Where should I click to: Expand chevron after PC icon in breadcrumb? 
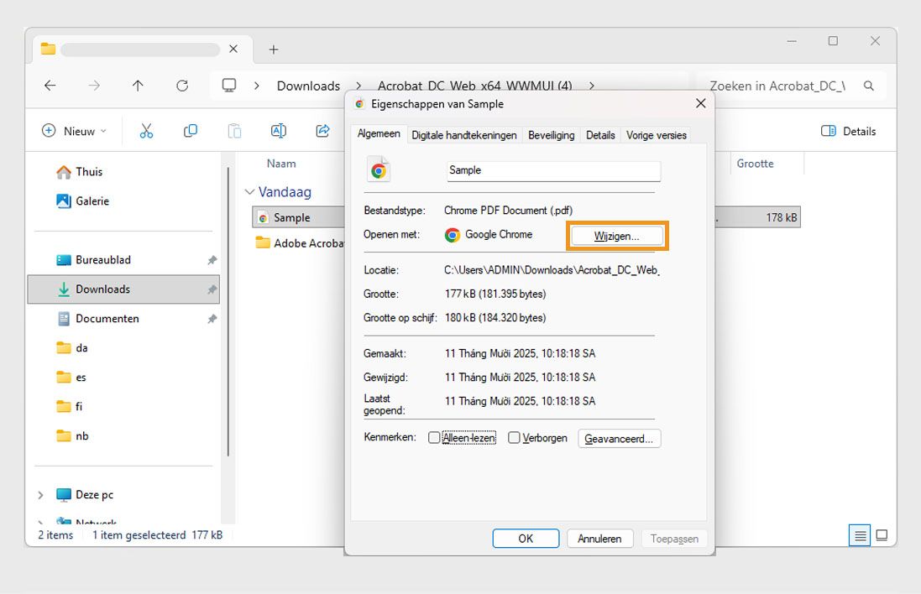pos(257,86)
